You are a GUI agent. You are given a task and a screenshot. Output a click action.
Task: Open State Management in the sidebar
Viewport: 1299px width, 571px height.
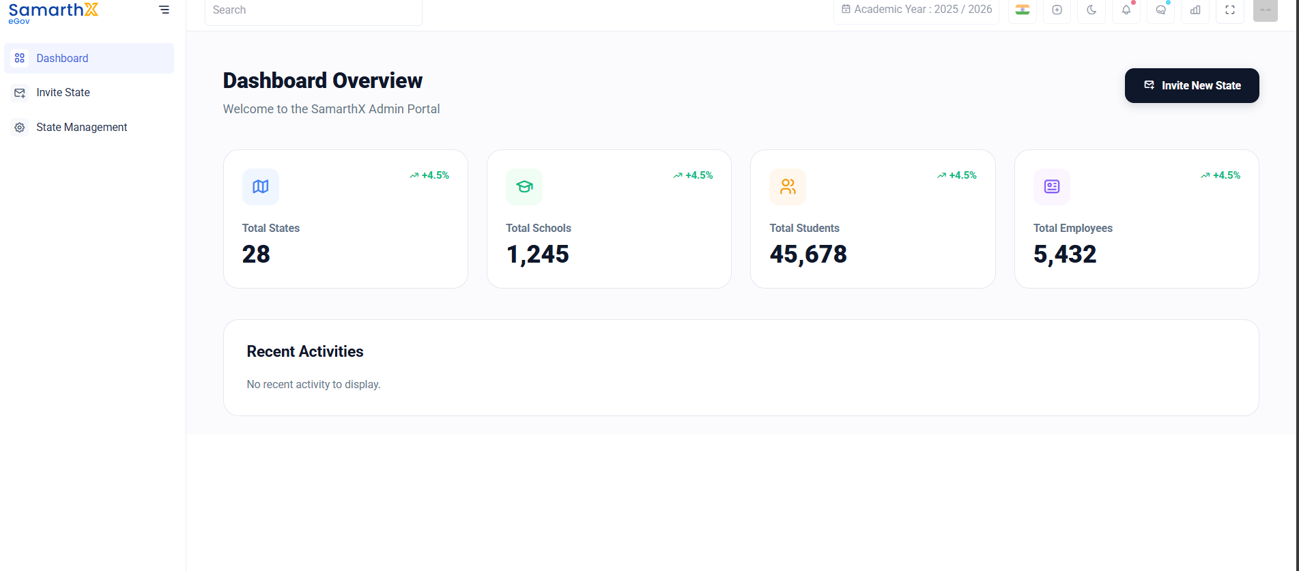(x=89, y=128)
